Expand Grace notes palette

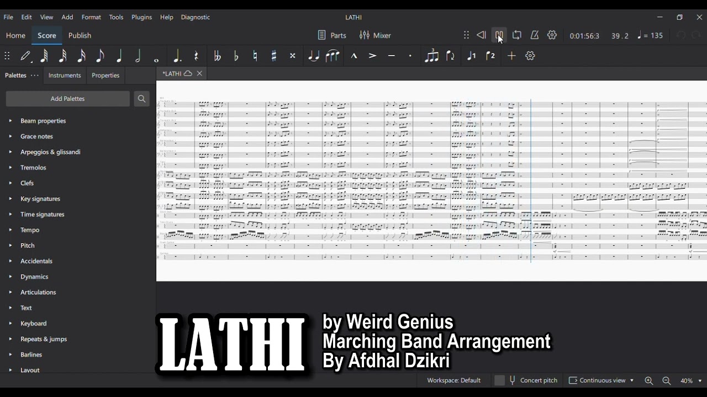pos(10,136)
